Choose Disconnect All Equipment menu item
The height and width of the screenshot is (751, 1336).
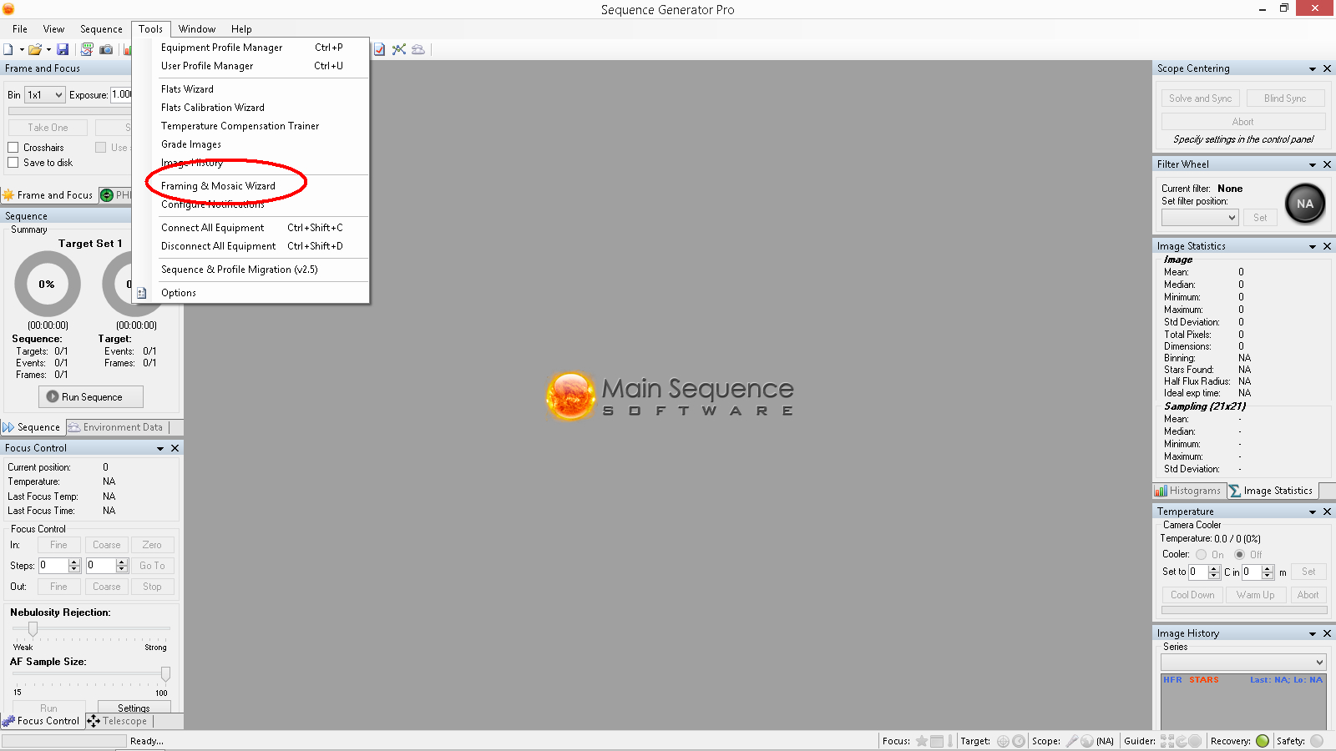pyautogui.click(x=218, y=246)
